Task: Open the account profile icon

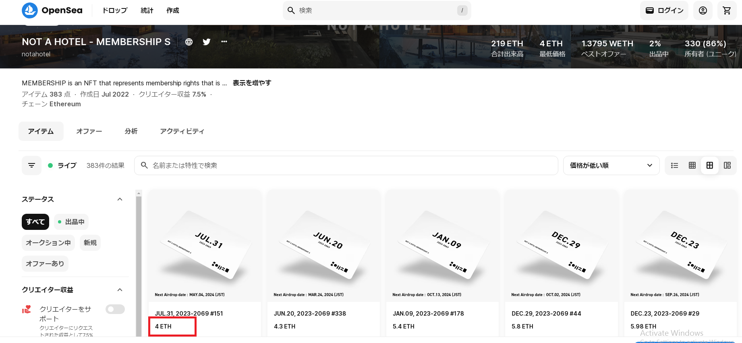Action: click(x=703, y=10)
